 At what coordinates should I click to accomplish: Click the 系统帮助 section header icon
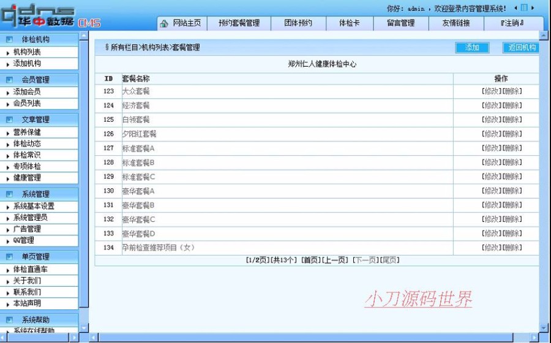(9, 320)
